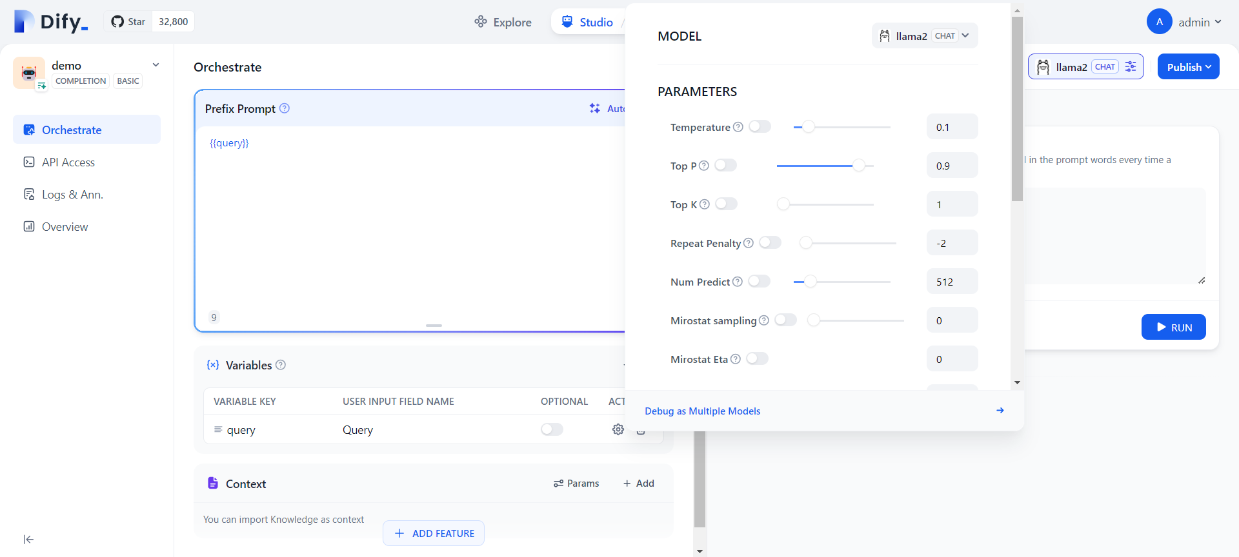Click the Dify logo
The height and width of the screenshot is (557, 1239).
click(x=50, y=22)
